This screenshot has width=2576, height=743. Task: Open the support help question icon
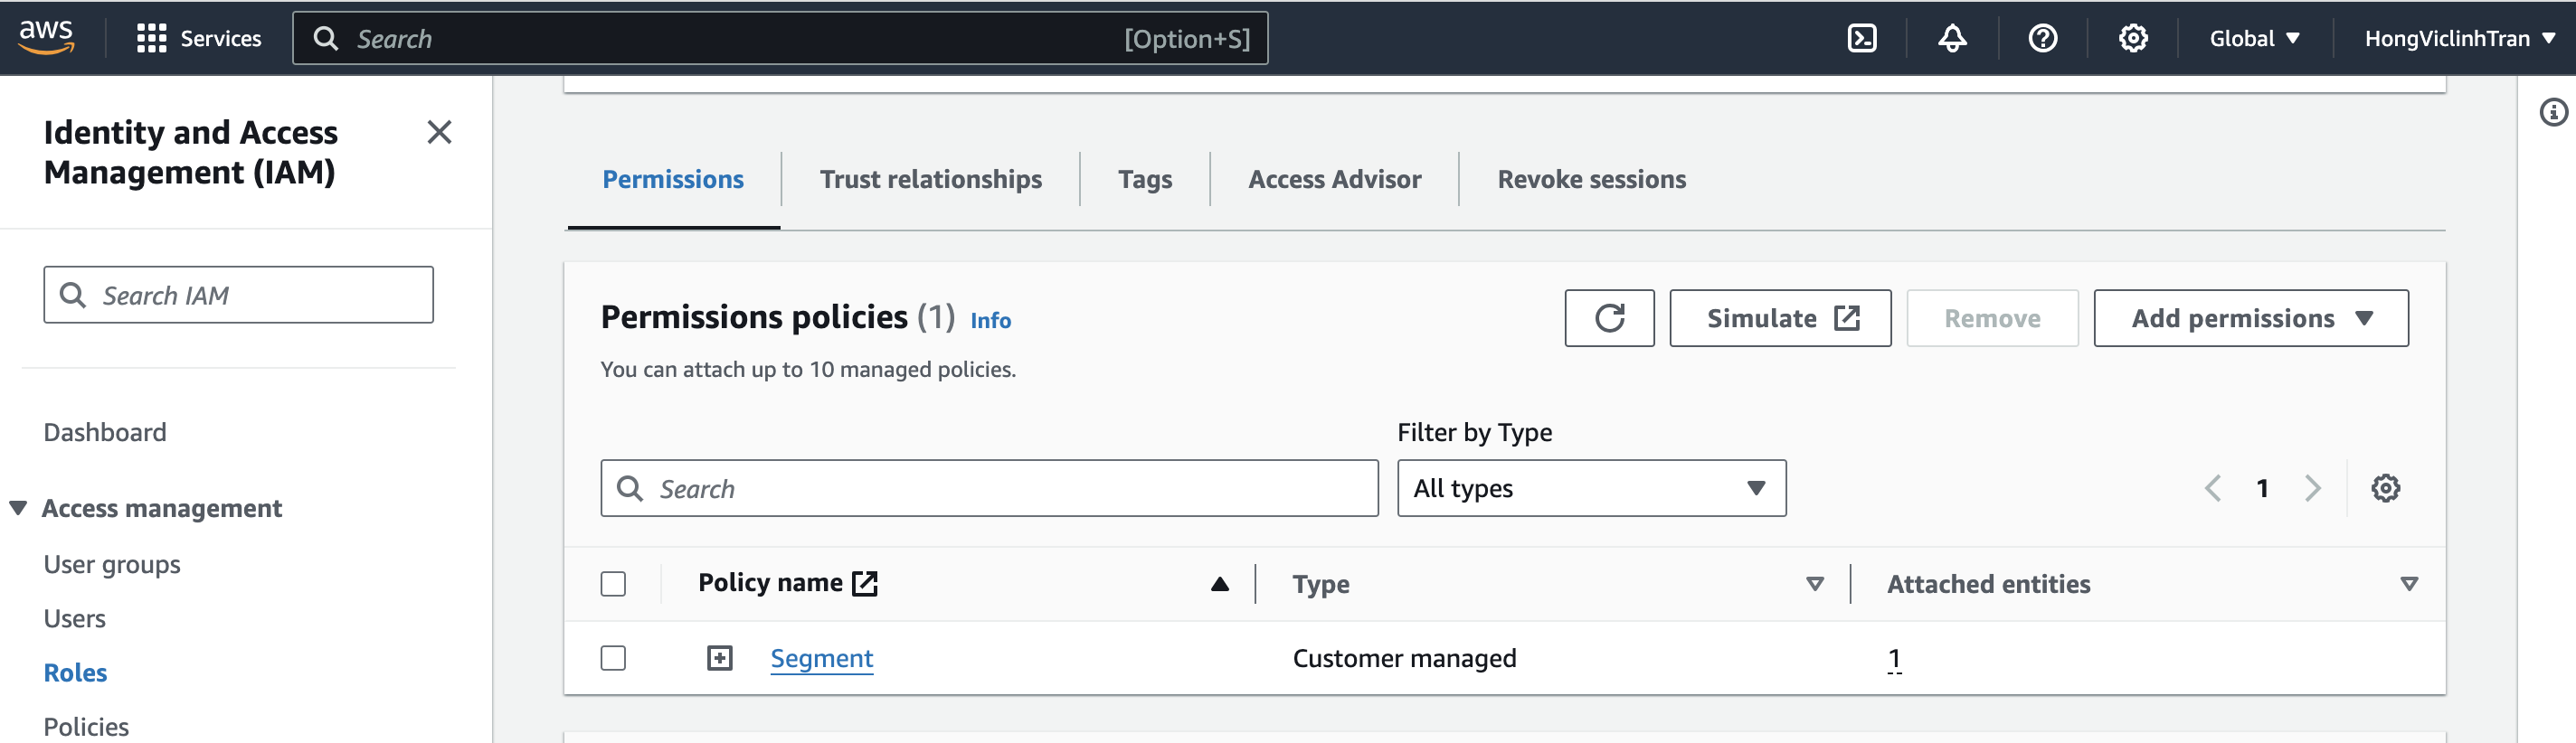pyautogui.click(x=2042, y=38)
